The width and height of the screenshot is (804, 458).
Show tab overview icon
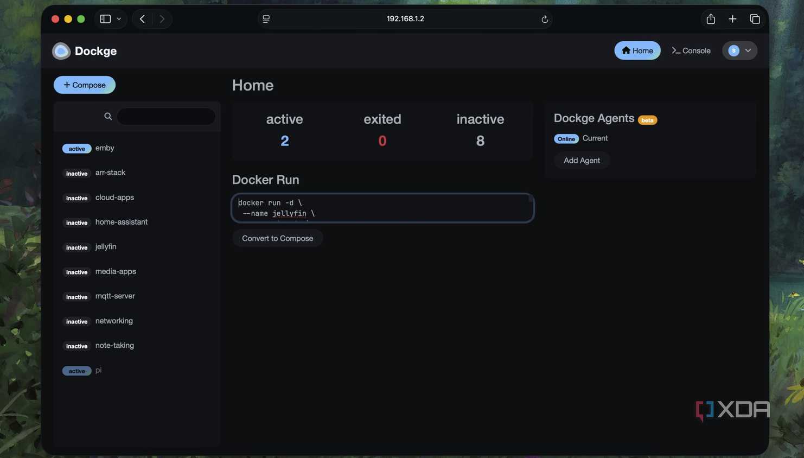tap(755, 19)
